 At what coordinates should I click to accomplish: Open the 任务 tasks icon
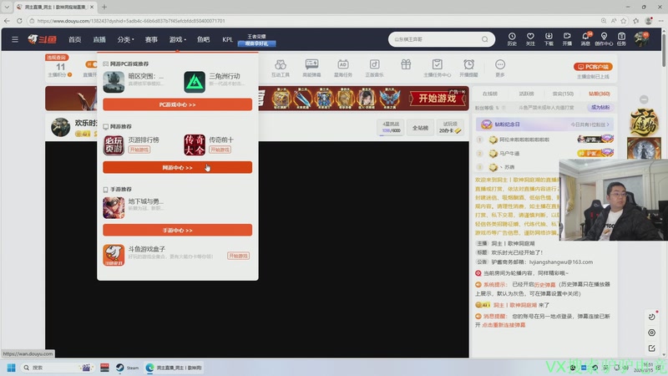pyautogui.click(x=621, y=39)
